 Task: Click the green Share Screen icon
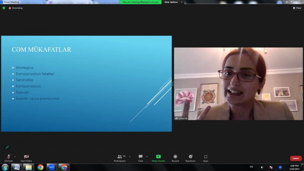pyautogui.click(x=158, y=156)
